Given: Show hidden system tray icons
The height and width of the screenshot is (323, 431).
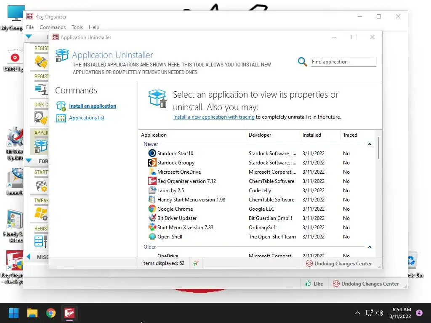Looking at the screenshot, I should click(358, 313).
